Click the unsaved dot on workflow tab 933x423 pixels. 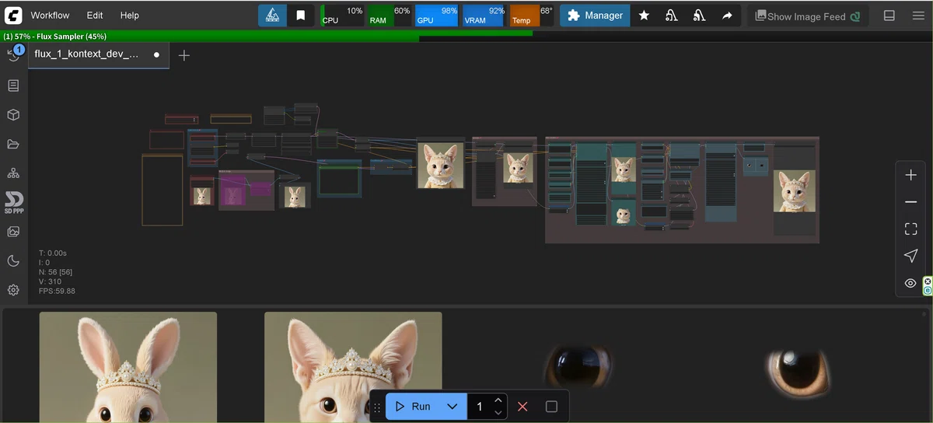point(156,55)
